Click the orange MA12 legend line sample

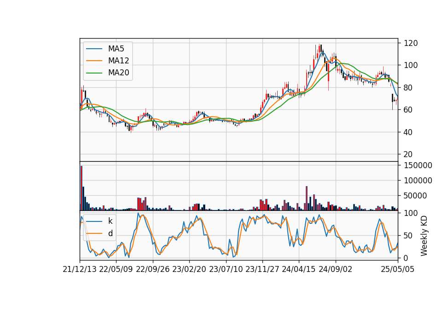[x=94, y=61]
